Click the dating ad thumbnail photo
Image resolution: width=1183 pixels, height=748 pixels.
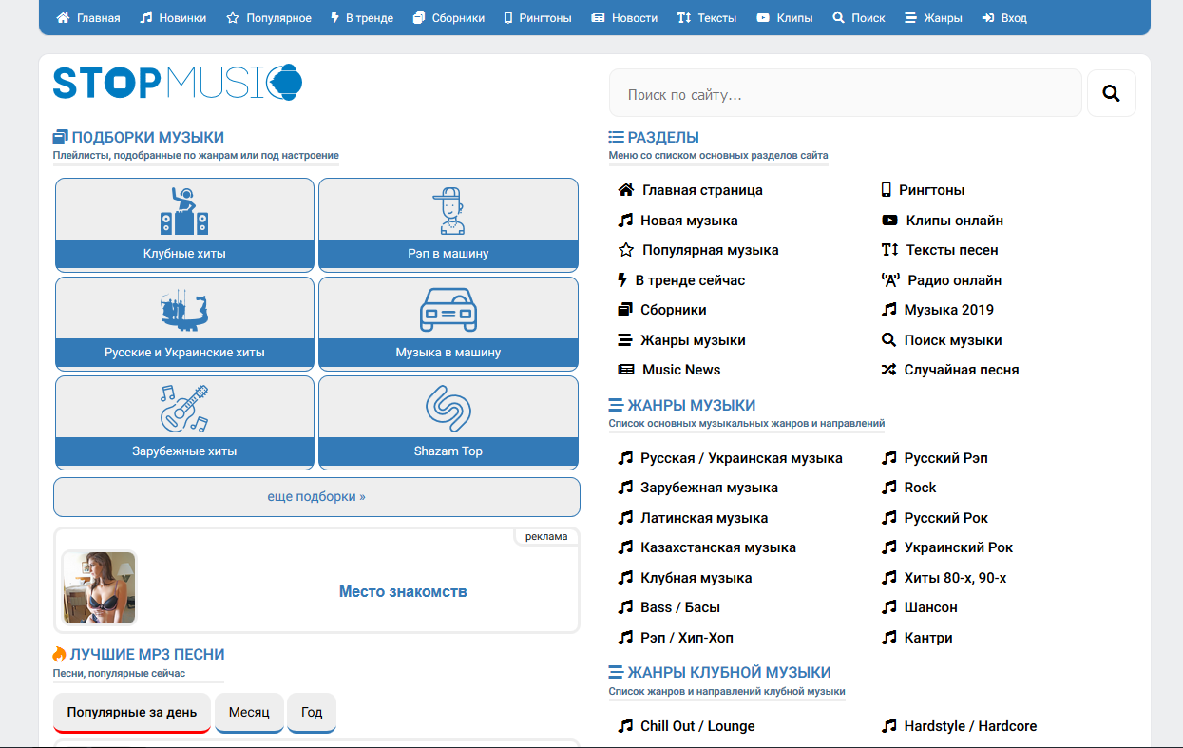(100, 587)
